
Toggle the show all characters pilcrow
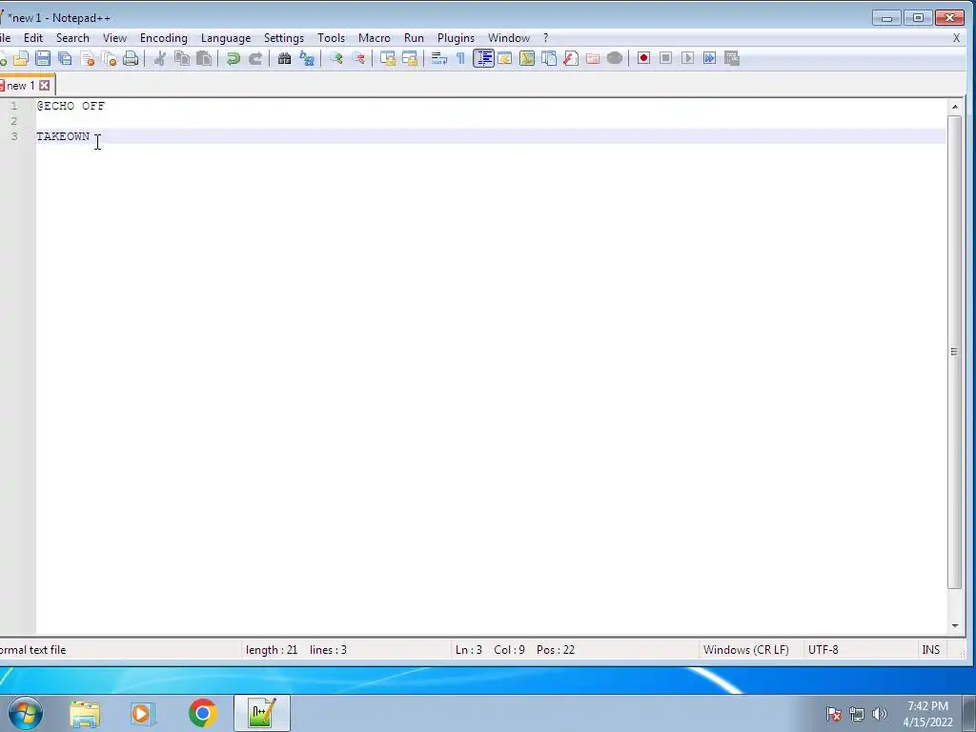[x=460, y=58]
